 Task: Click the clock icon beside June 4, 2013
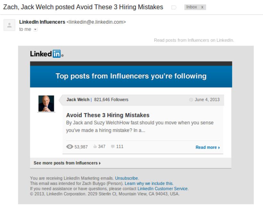point(191,100)
